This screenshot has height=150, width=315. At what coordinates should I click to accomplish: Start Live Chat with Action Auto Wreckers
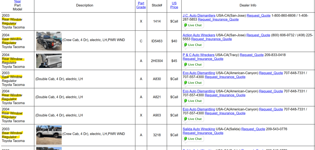tap(193, 45)
